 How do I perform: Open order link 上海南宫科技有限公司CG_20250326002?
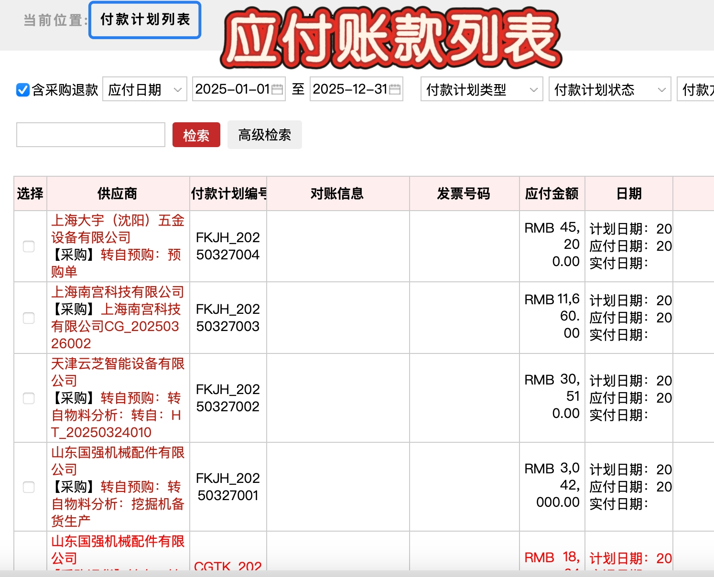pyautogui.click(x=116, y=326)
